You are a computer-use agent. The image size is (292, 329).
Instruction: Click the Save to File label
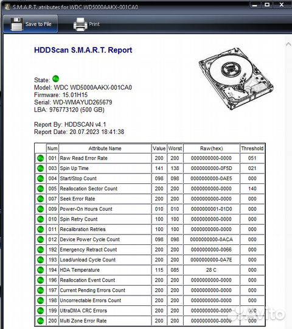click(x=38, y=24)
